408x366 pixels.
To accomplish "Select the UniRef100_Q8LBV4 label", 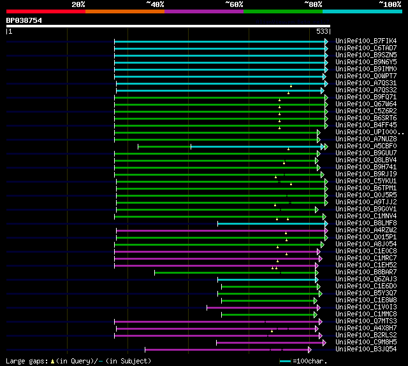I will (366, 160).
